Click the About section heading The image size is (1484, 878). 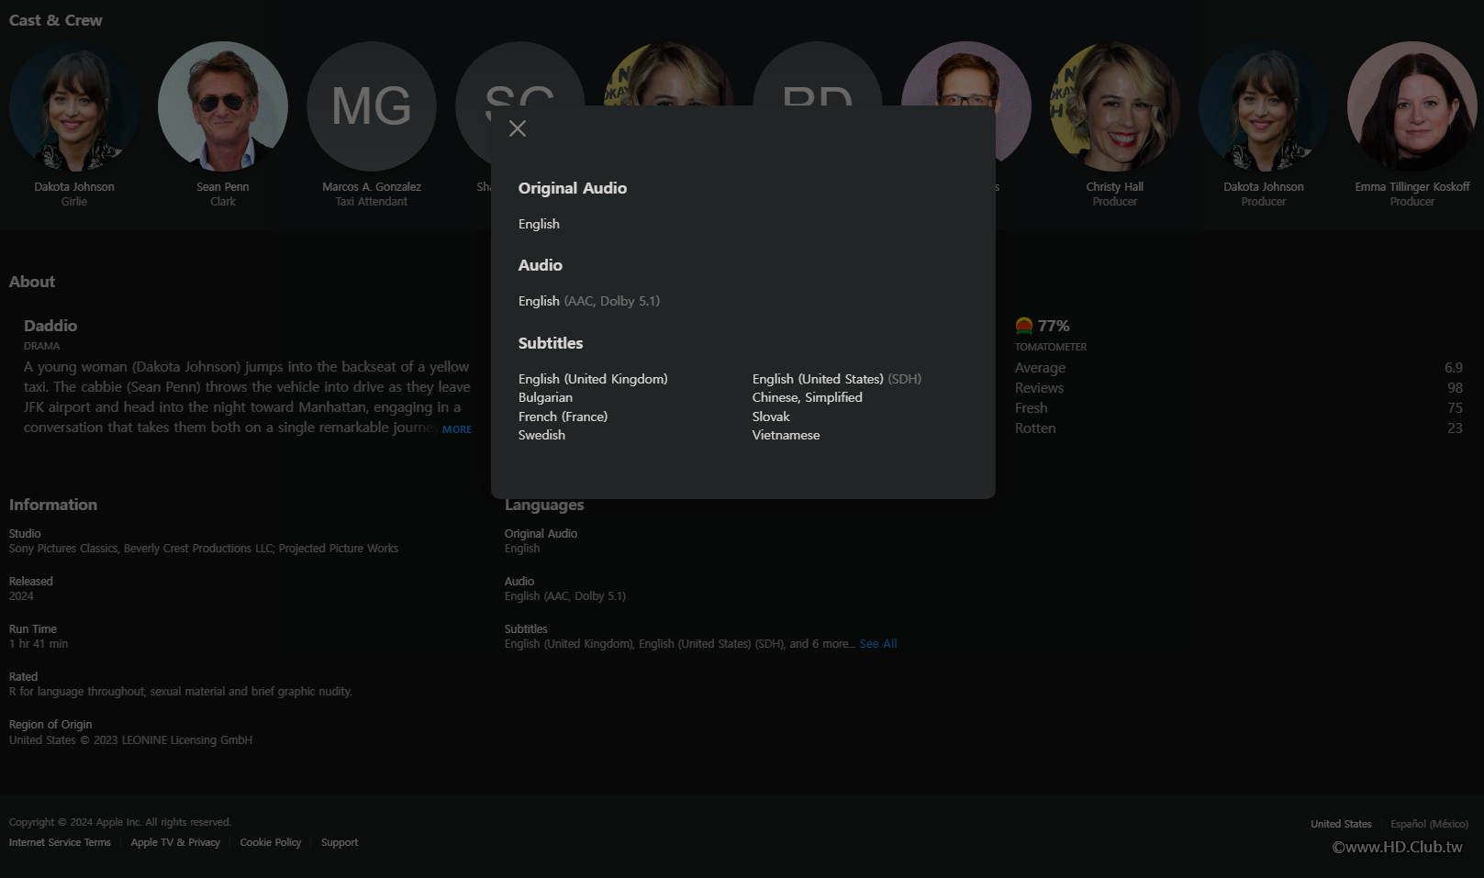pos(32,282)
